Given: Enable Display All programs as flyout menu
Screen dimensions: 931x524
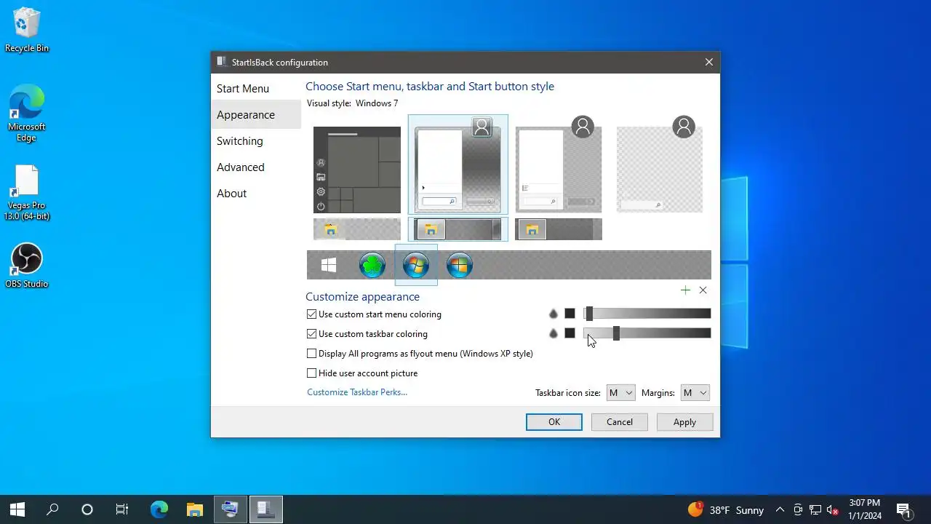Looking at the screenshot, I should click(420, 354).
